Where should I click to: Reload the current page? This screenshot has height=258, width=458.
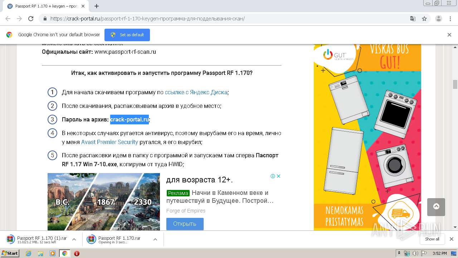click(31, 19)
